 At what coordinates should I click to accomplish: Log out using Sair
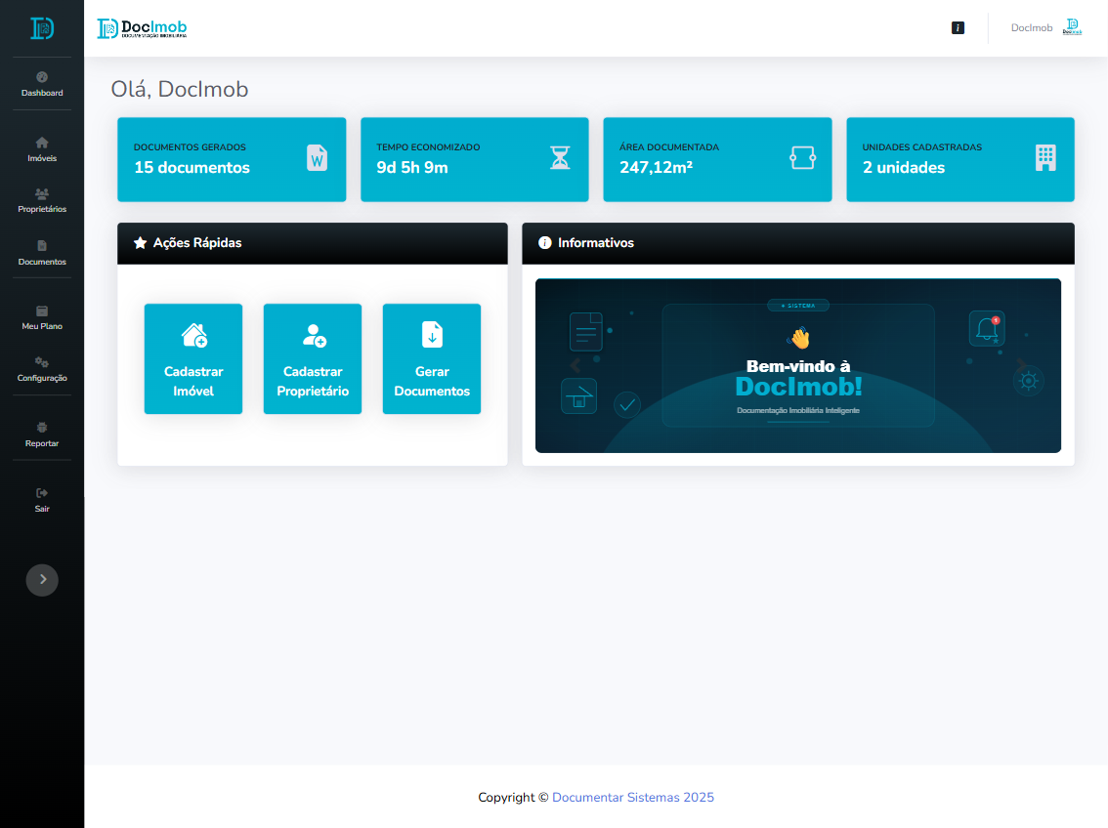(42, 499)
